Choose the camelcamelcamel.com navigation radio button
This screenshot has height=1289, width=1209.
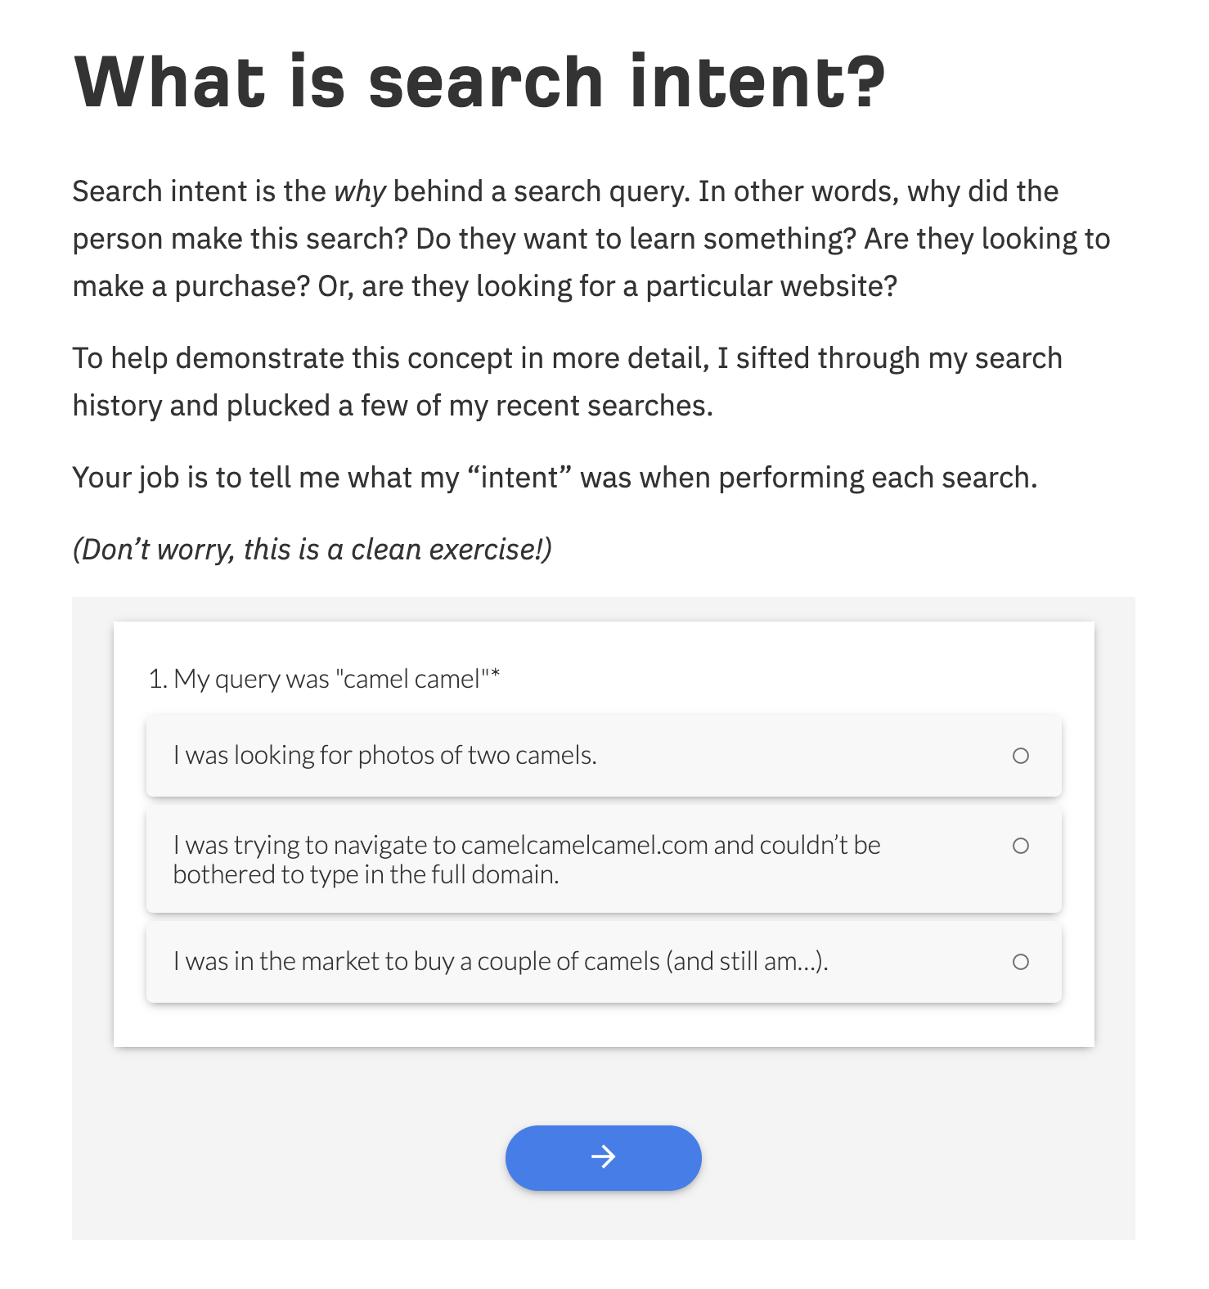[x=1021, y=846]
